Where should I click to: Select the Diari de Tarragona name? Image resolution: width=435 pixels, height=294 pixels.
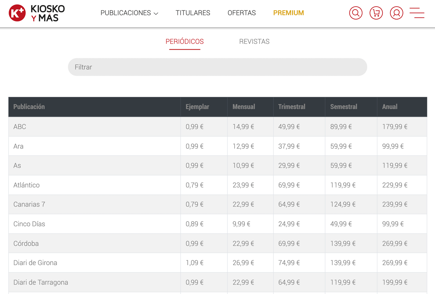coord(41,282)
